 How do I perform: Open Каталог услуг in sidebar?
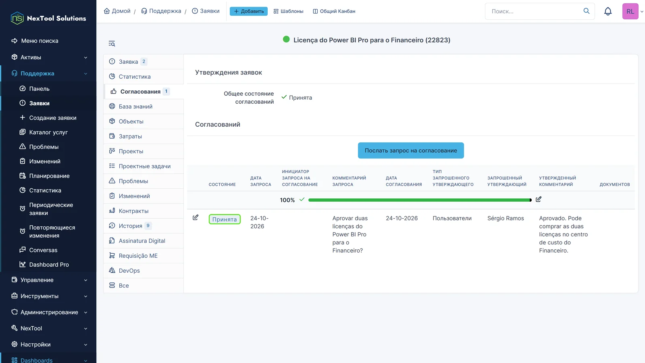[49, 132]
